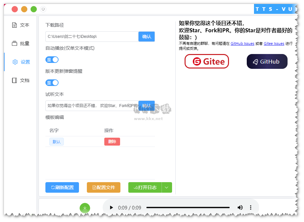Delete the 默认 template with 删除
The image size is (304, 222).
coord(112,142)
